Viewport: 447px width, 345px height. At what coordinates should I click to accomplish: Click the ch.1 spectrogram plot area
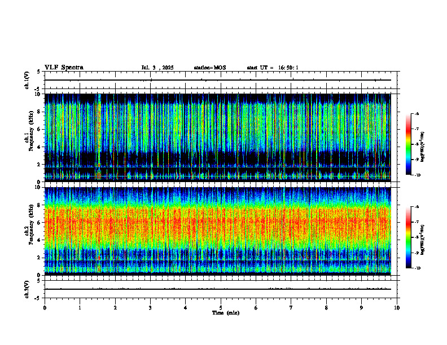tap(217, 138)
